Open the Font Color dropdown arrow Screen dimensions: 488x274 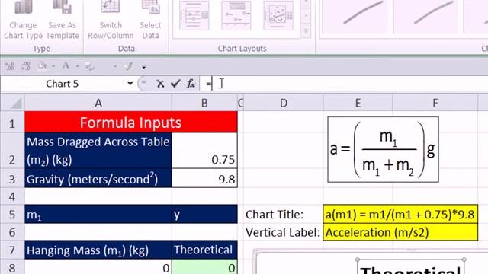78,66
